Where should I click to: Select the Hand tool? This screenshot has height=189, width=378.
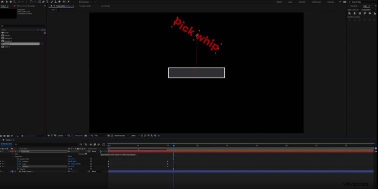[11, 1]
